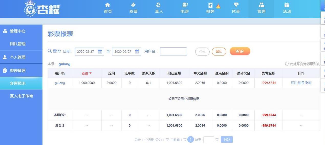Click the 提现 column header
The width and height of the screenshot is (325, 145).
click(111, 73)
